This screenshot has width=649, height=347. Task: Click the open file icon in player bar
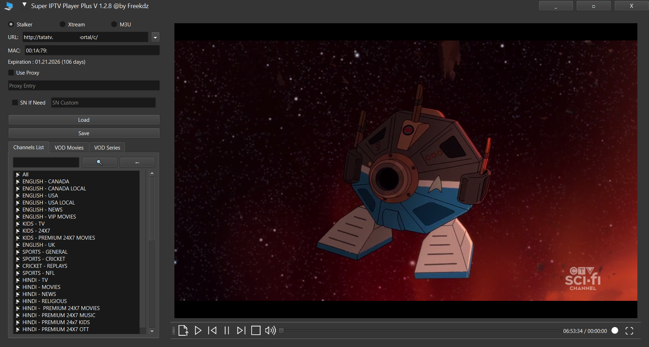pyautogui.click(x=183, y=330)
